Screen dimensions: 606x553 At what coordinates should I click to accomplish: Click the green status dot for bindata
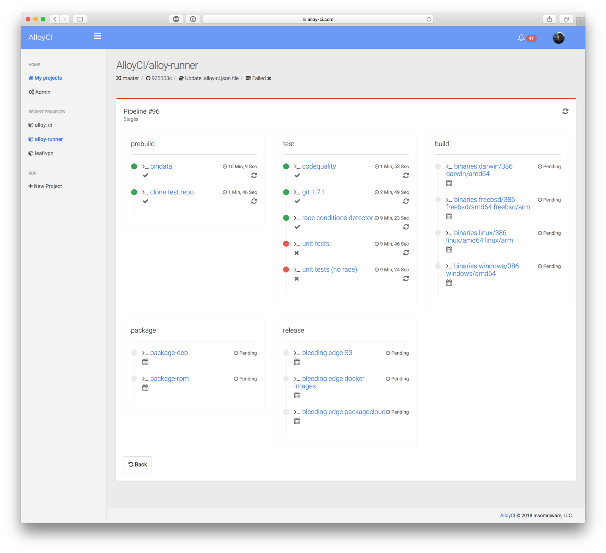coord(134,166)
